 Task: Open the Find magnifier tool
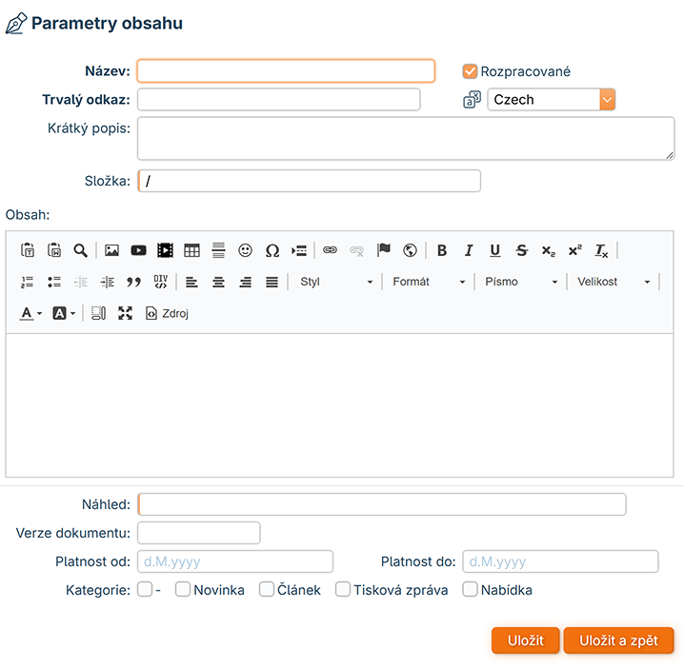[81, 250]
